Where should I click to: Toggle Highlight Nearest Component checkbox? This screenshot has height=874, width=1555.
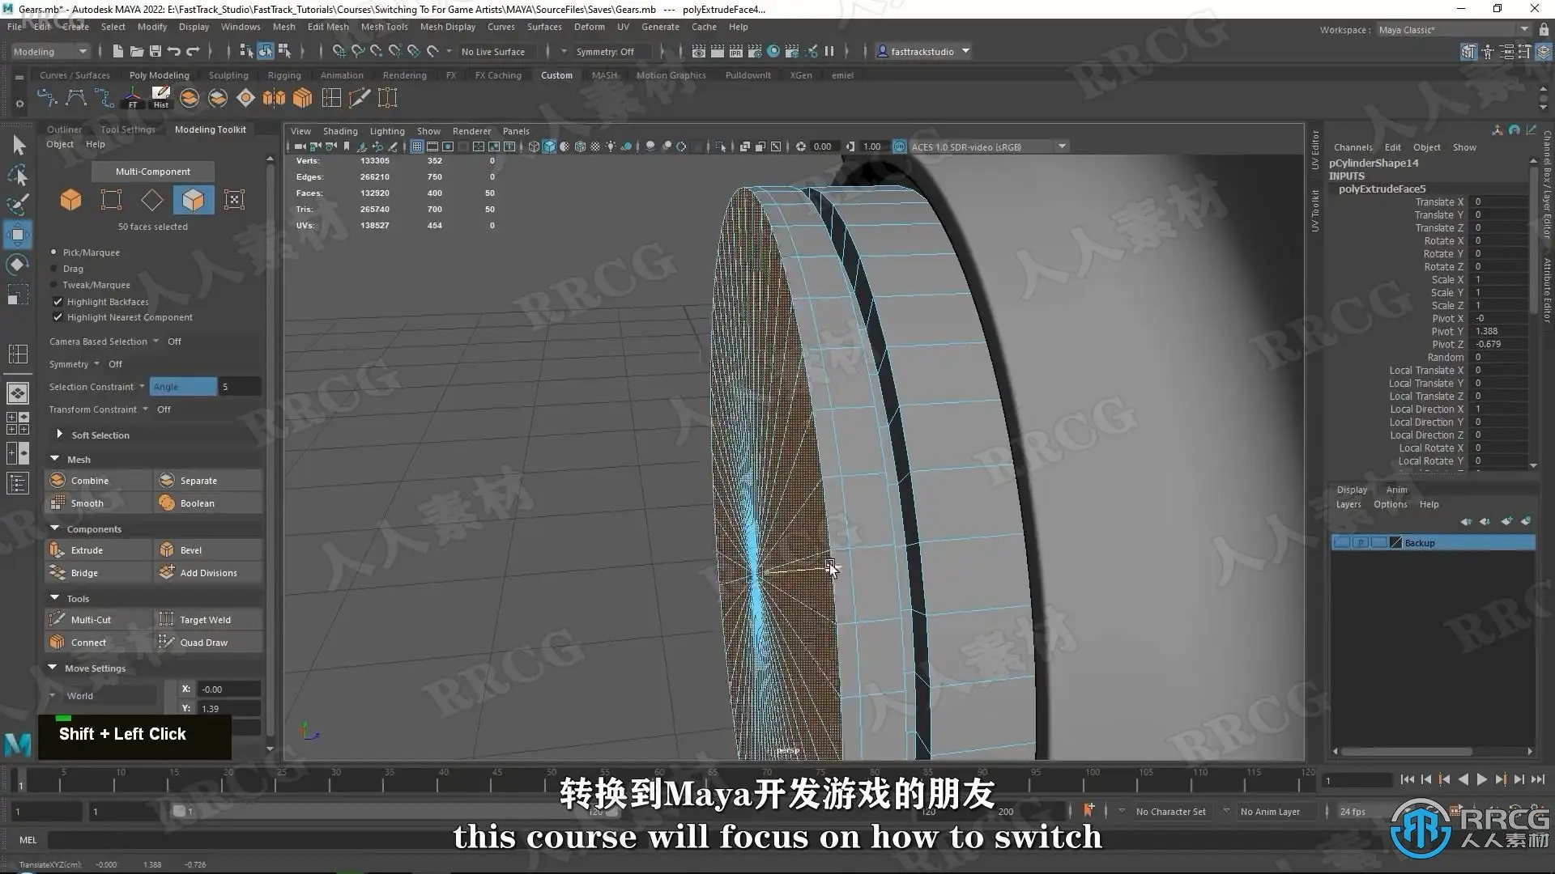[58, 317]
